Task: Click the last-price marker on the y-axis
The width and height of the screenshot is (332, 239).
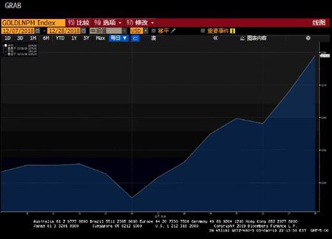Action: click(325, 55)
